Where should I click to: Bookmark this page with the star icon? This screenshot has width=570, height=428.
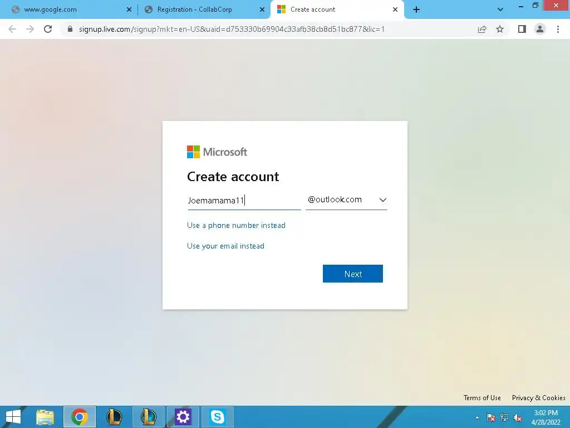[500, 29]
